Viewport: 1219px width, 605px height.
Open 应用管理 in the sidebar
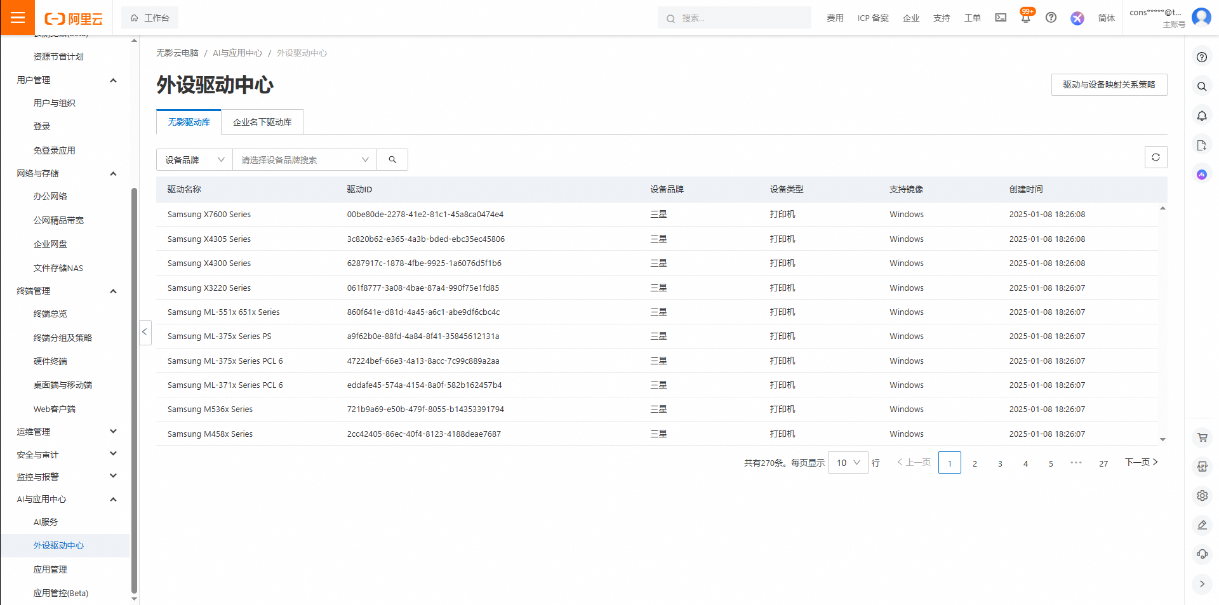50,569
